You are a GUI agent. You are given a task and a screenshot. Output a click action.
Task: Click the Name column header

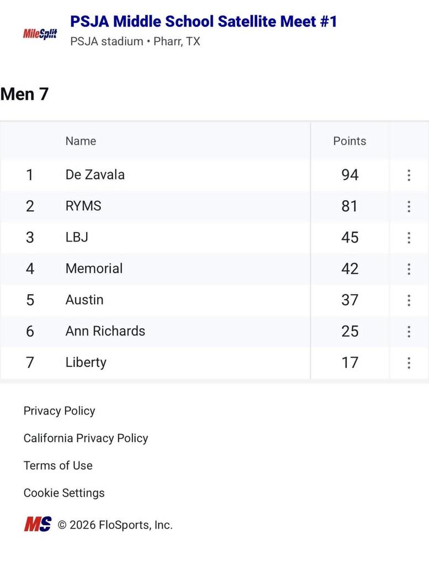(x=81, y=141)
